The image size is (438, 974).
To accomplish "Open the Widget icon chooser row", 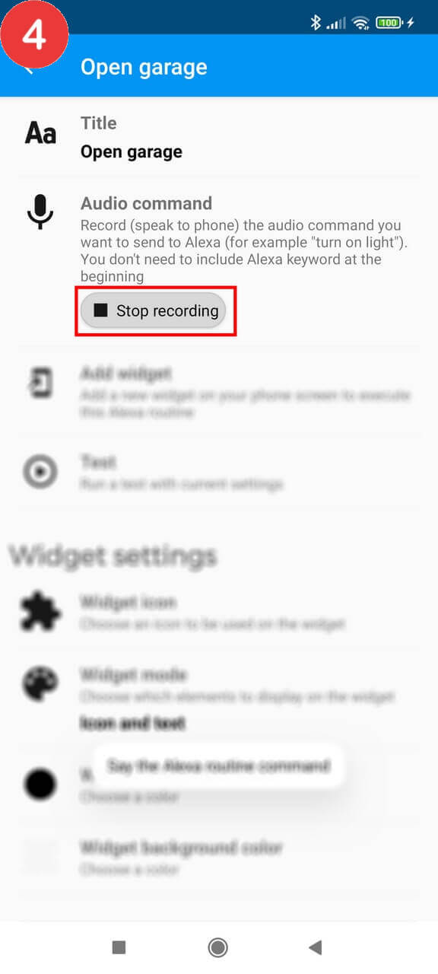I will [219, 613].
